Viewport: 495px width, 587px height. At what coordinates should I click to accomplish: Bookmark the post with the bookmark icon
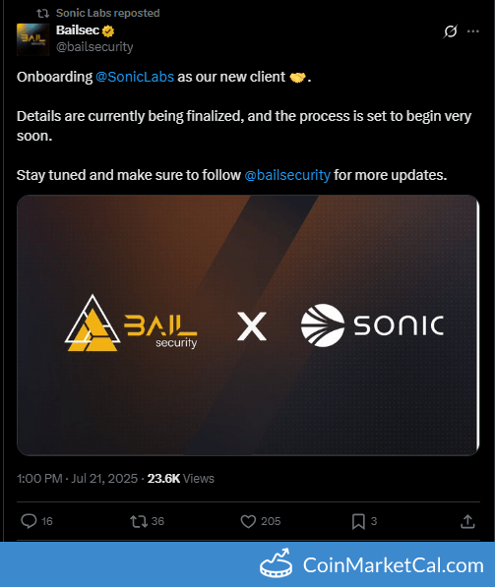click(358, 521)
